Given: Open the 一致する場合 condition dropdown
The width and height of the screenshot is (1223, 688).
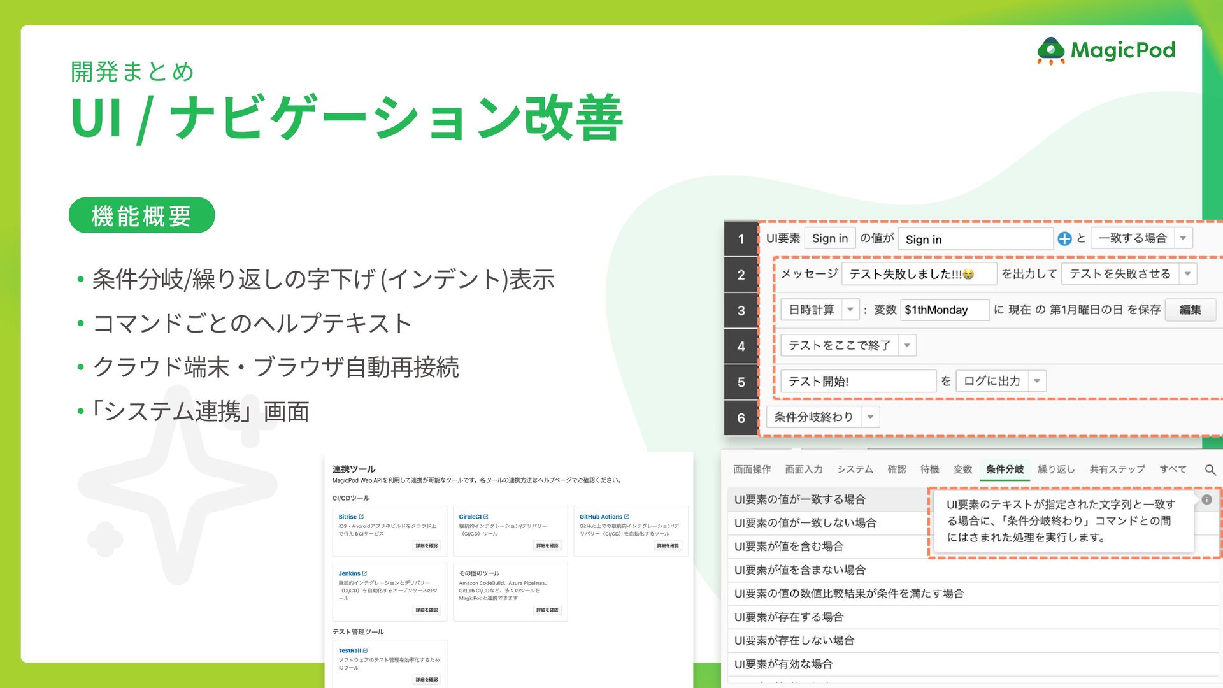Looking at the screenshot, I should (1141, 238).
